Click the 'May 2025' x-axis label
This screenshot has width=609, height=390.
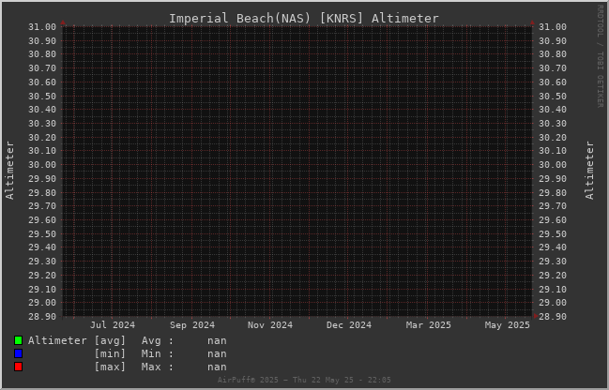[508, 324]
